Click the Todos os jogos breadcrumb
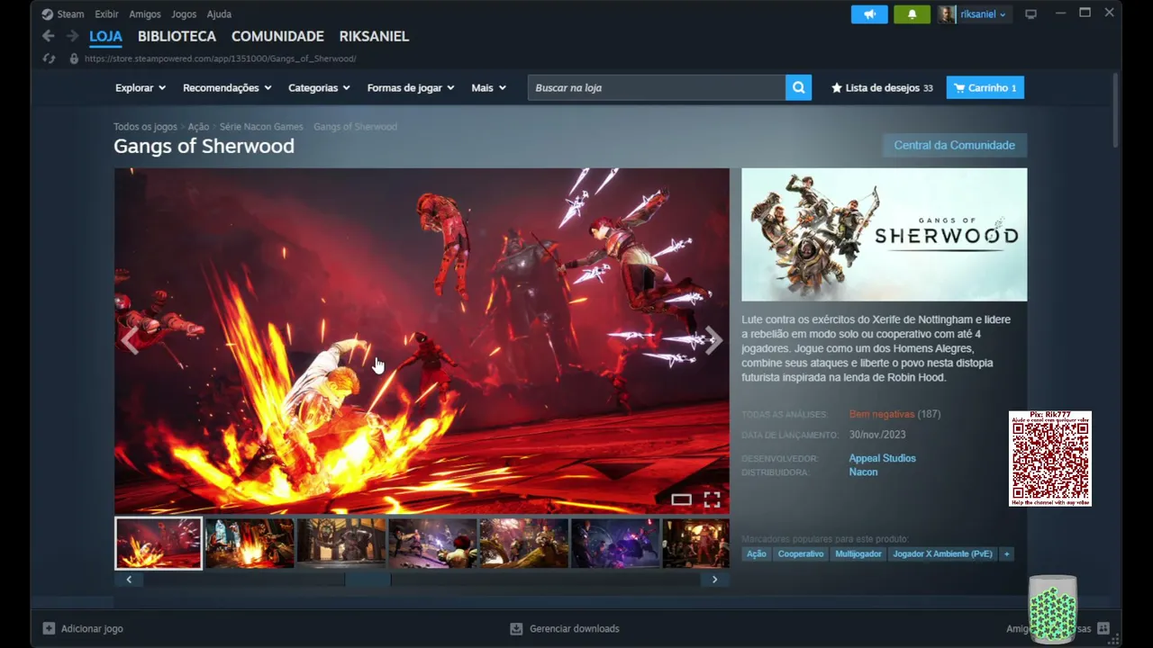Screen dimensions: 1153x648 pos(145,127)
